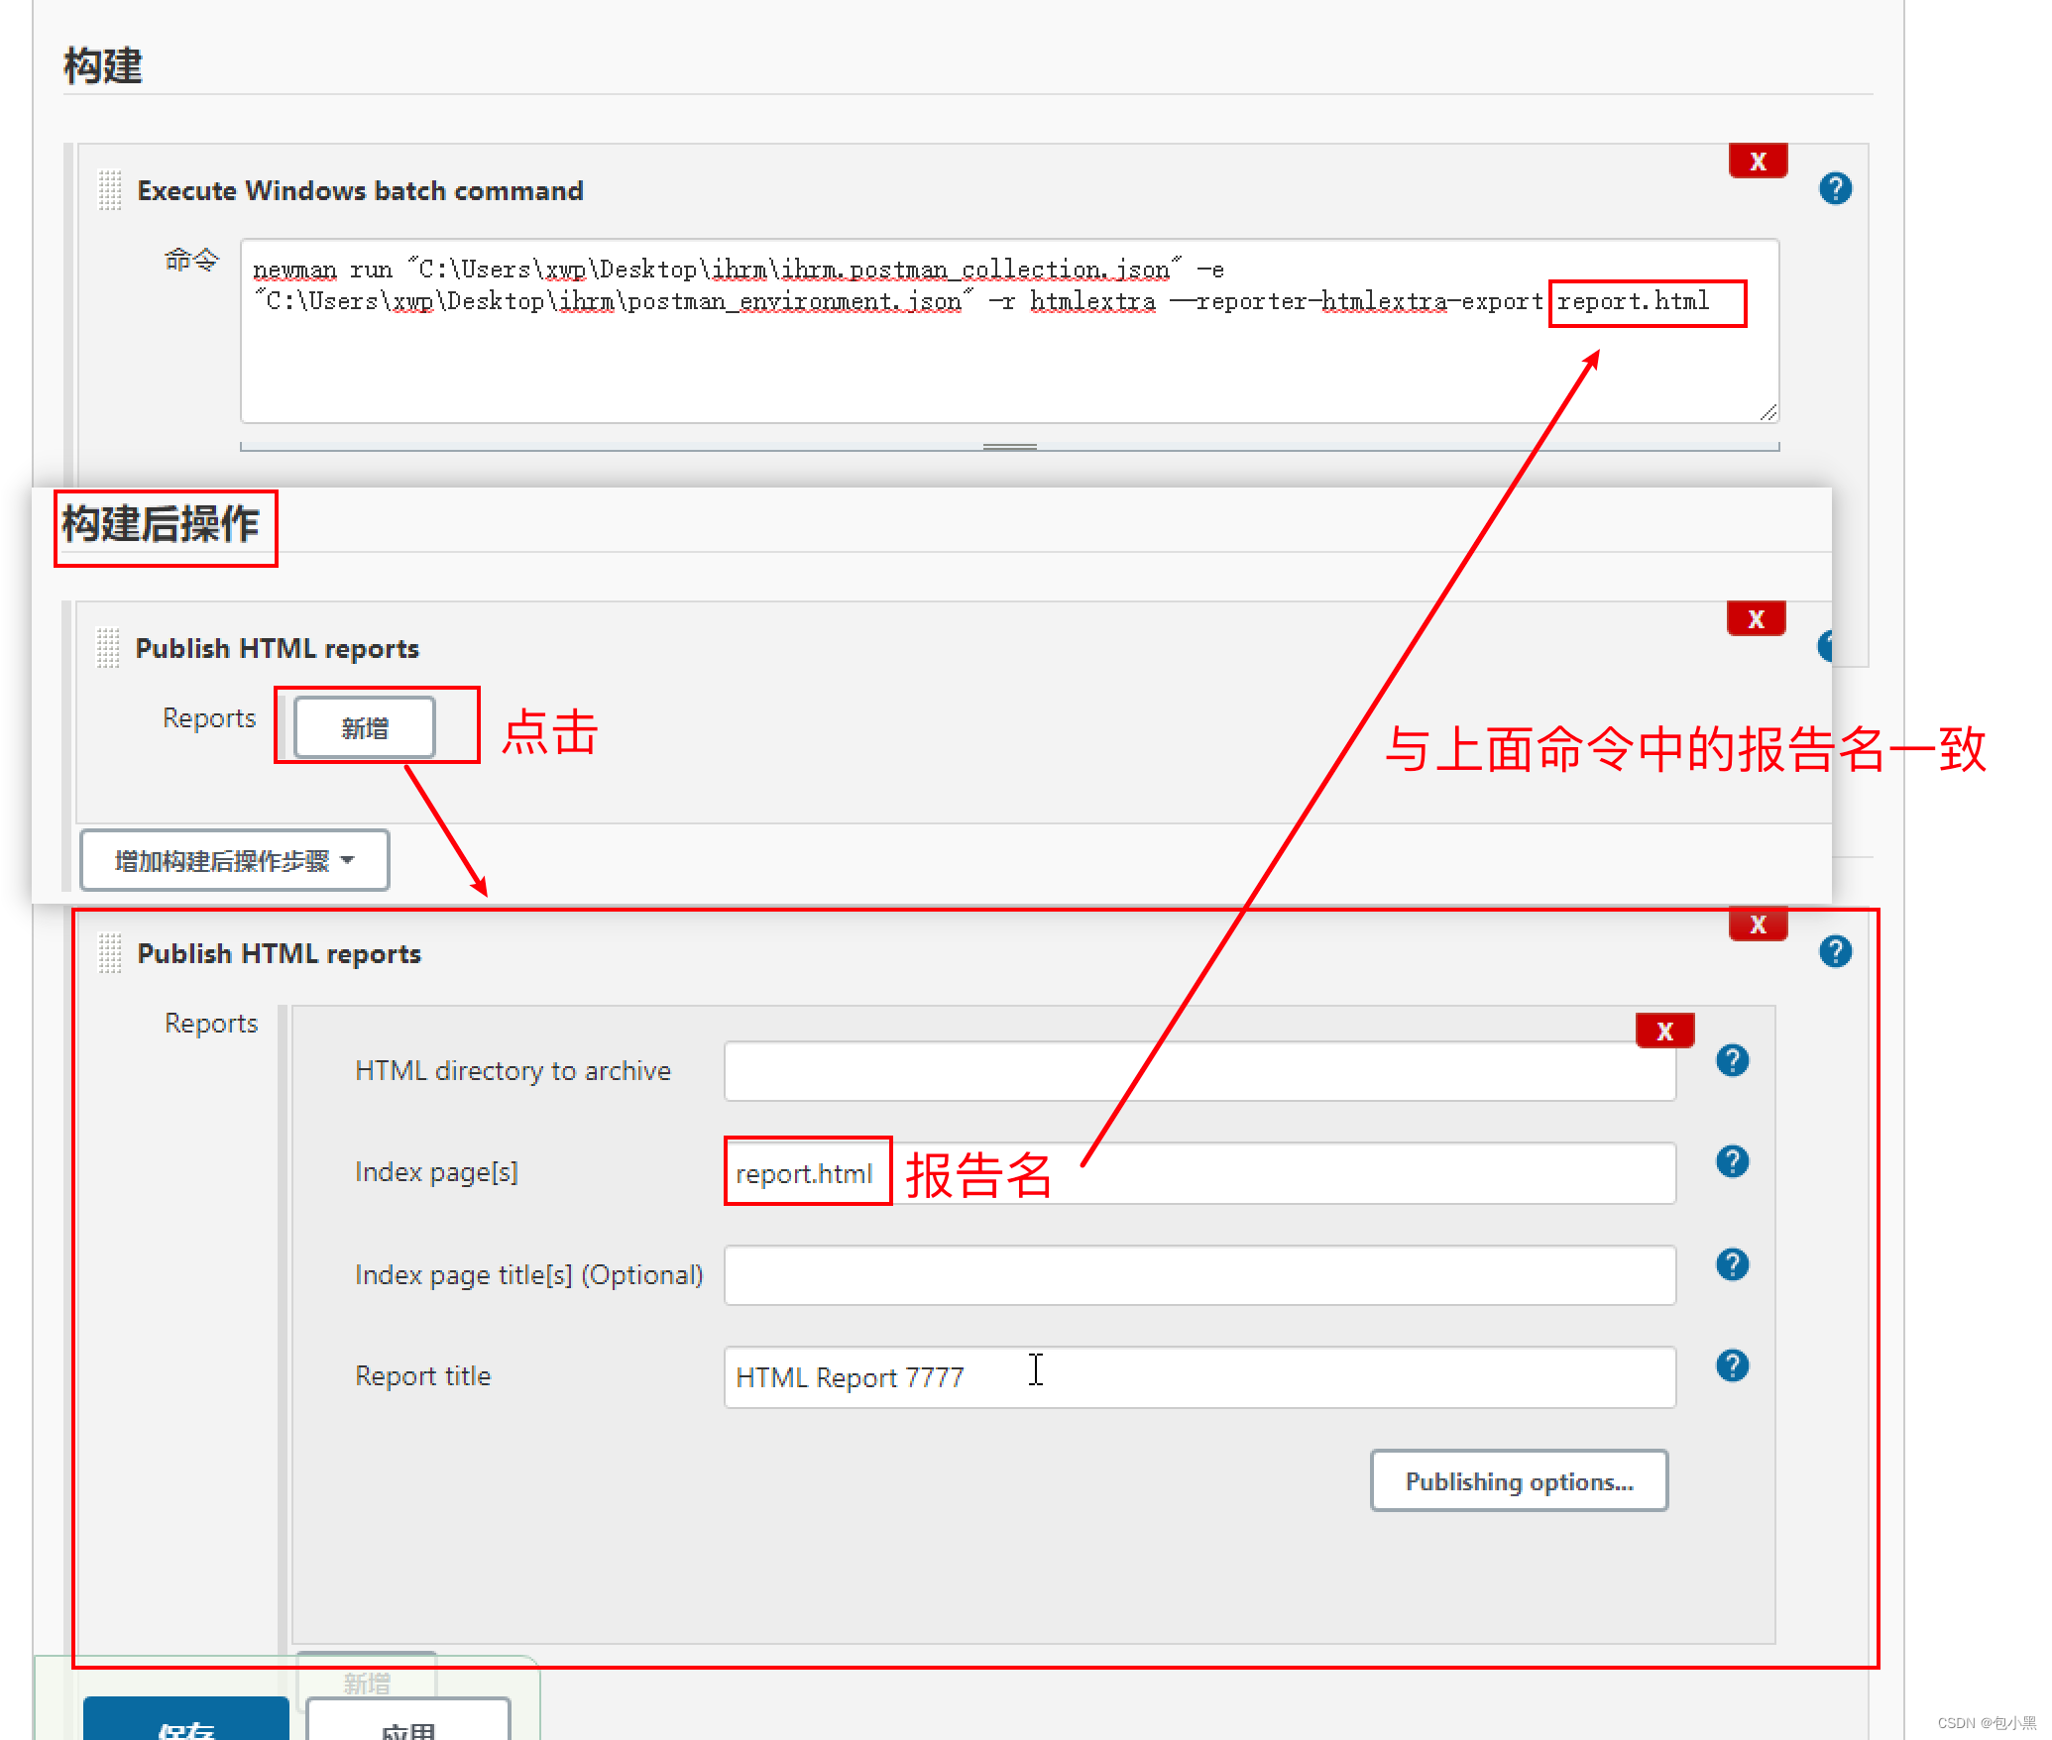This screenshot has width=2052, height=1740.
Task: Click drag handle of lower Publish HTML reports
Action: pos(110,952)
